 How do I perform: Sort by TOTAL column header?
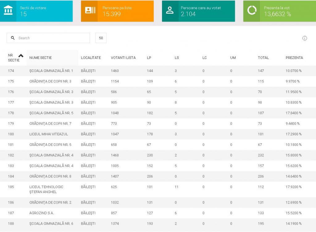pos(264,58)
